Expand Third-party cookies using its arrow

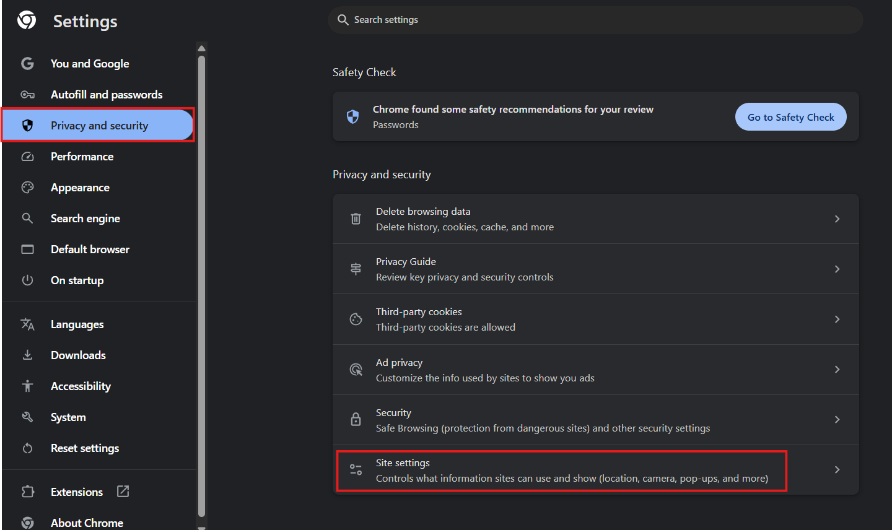click(837, 319)
